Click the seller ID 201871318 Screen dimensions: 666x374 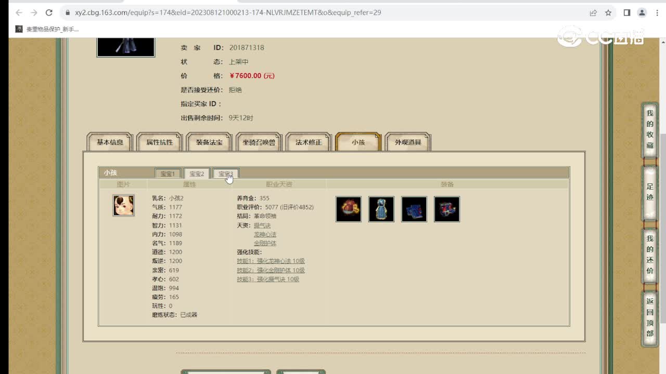point(247,48)
